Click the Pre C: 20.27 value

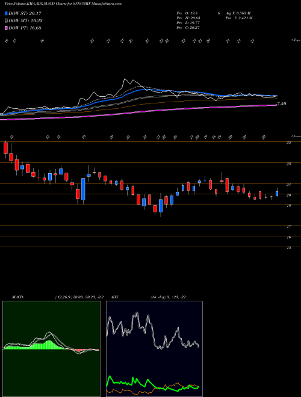[x=188, y=28]
